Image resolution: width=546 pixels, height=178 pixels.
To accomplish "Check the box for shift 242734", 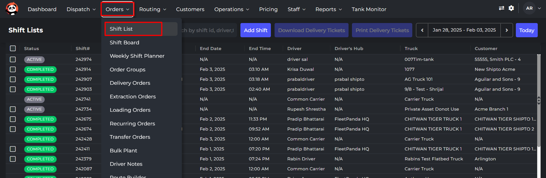I will [13, 109].
